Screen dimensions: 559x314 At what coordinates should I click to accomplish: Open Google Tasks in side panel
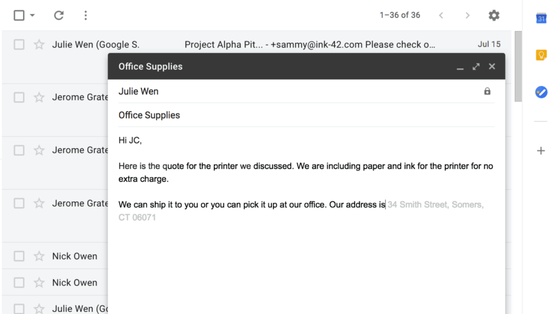pos(541,92)
